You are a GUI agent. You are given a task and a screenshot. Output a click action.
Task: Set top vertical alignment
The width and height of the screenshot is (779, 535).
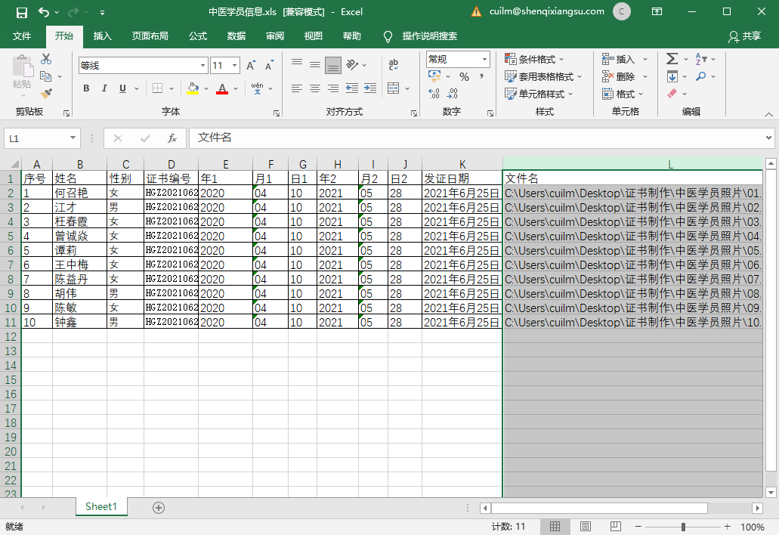pyautogui.click(x=297, y=64)
